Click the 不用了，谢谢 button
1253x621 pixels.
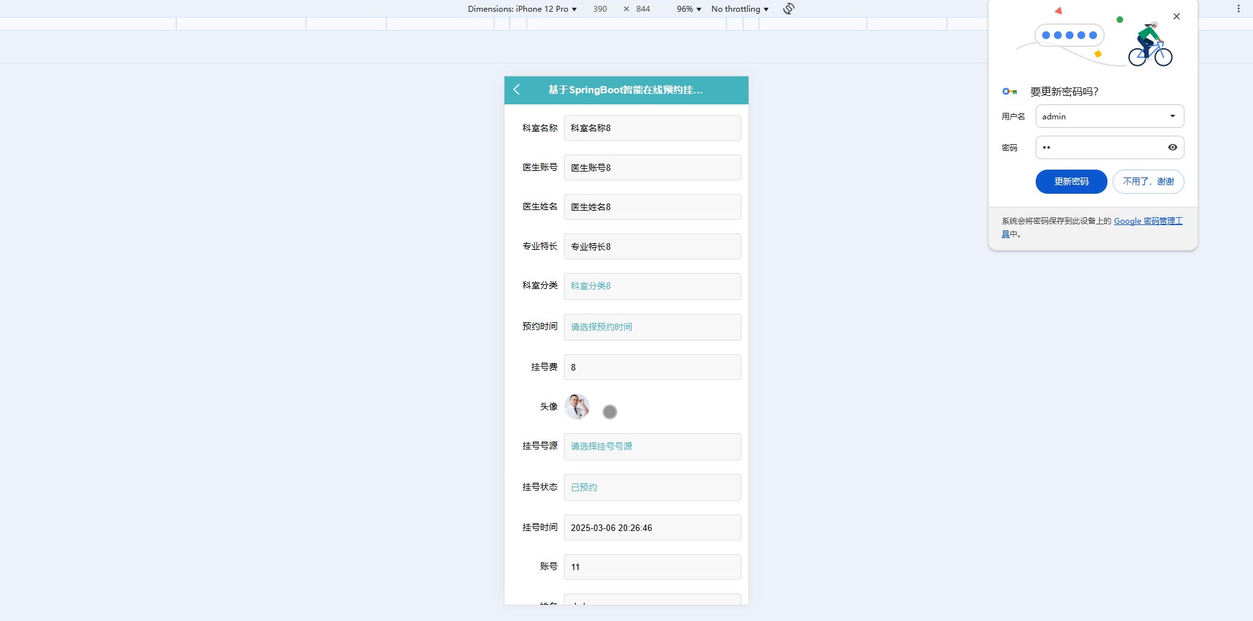tap(1149, 181)
